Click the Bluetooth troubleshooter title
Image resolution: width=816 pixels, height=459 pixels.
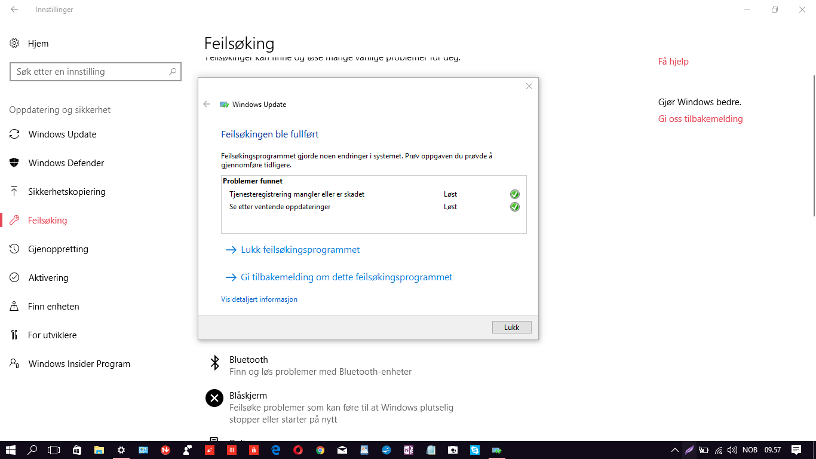click(x=249, y=360)
